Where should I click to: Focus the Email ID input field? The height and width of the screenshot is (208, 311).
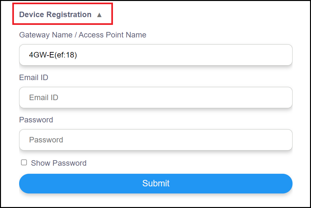(156, 98)
